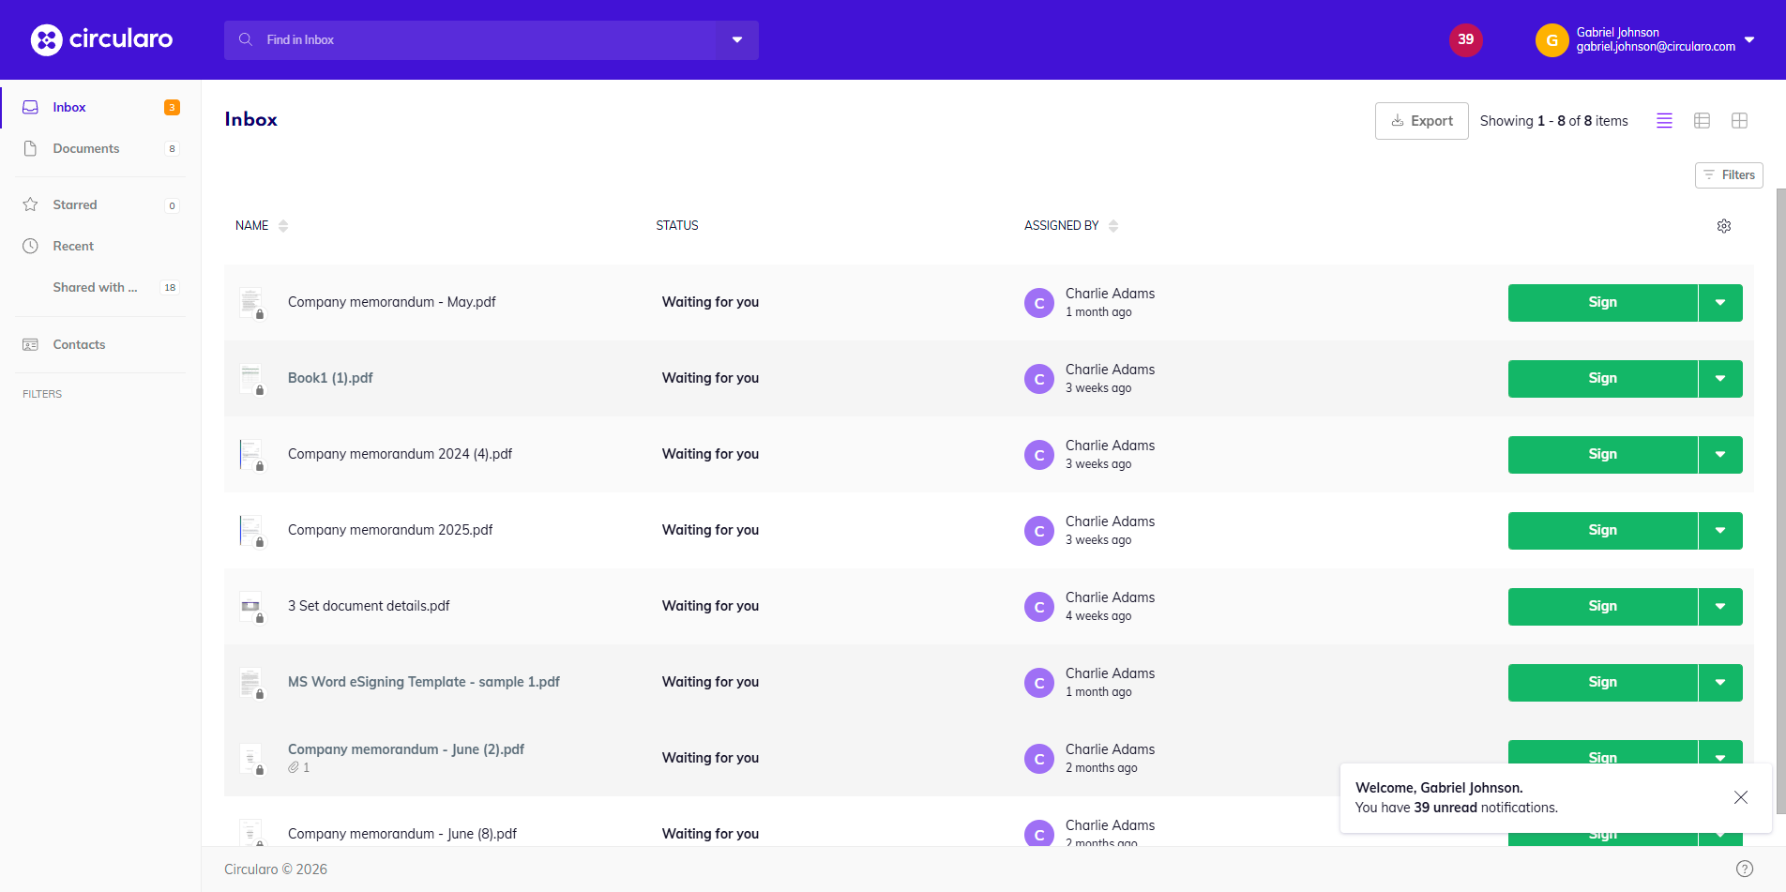Click the help question mark icon
Viewport: 1786px width, 892px height.
[x=1744, y=869]
